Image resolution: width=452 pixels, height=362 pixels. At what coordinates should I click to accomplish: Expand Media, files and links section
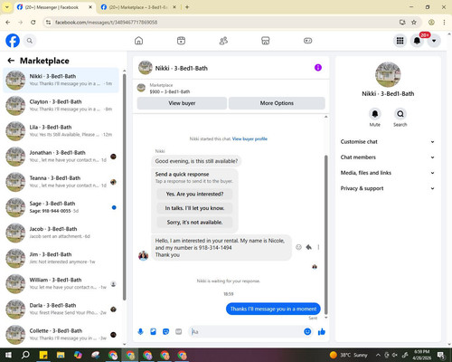point(388,173)
